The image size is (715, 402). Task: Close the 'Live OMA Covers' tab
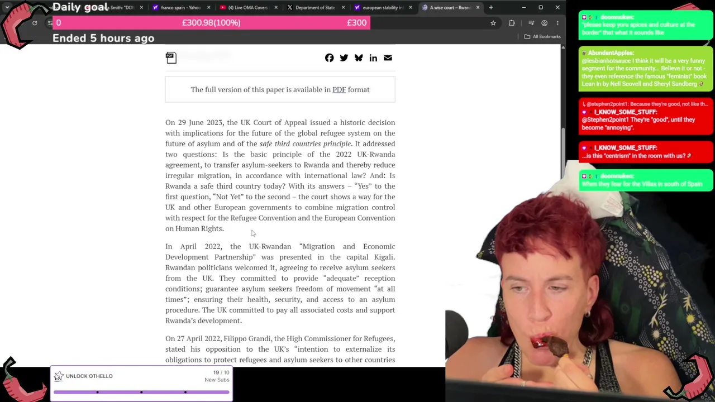tap(276, 7)
